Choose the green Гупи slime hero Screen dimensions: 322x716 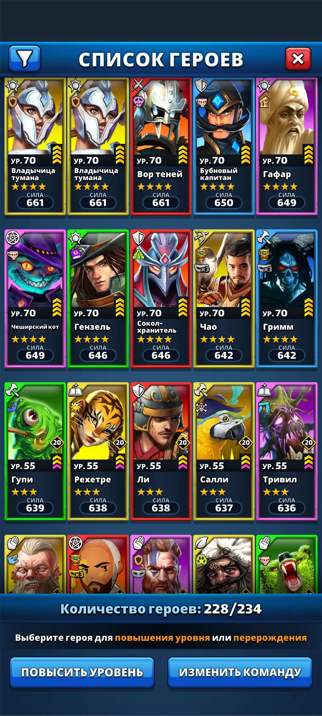(x=35, y=451)
